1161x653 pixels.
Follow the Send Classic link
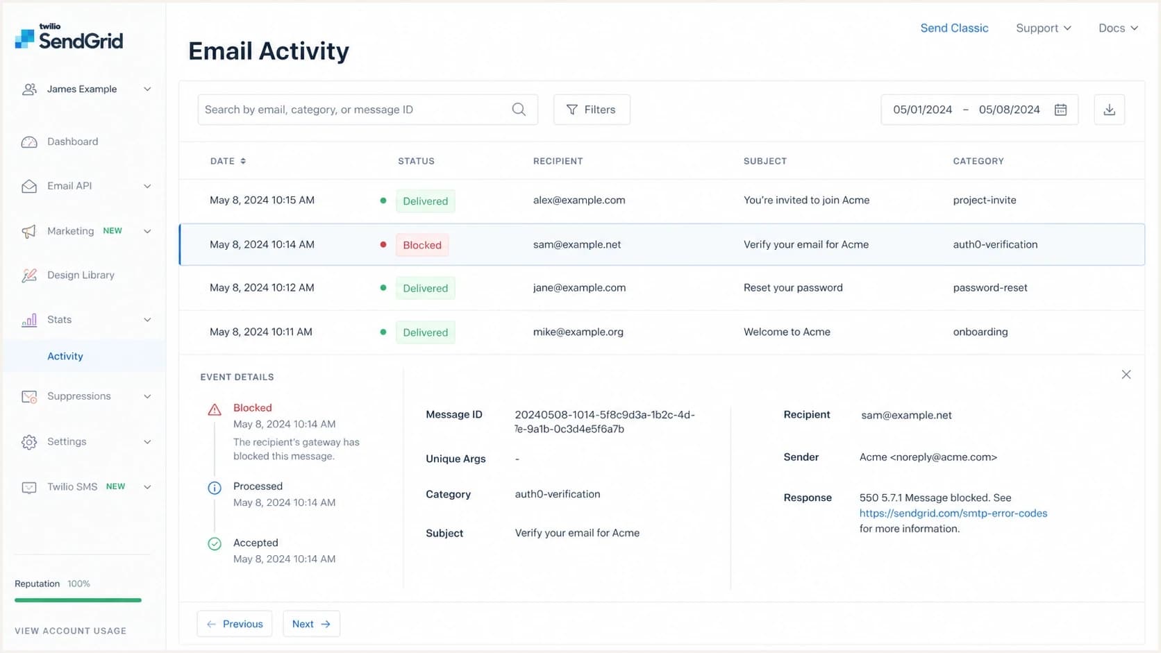pos(954,28)
